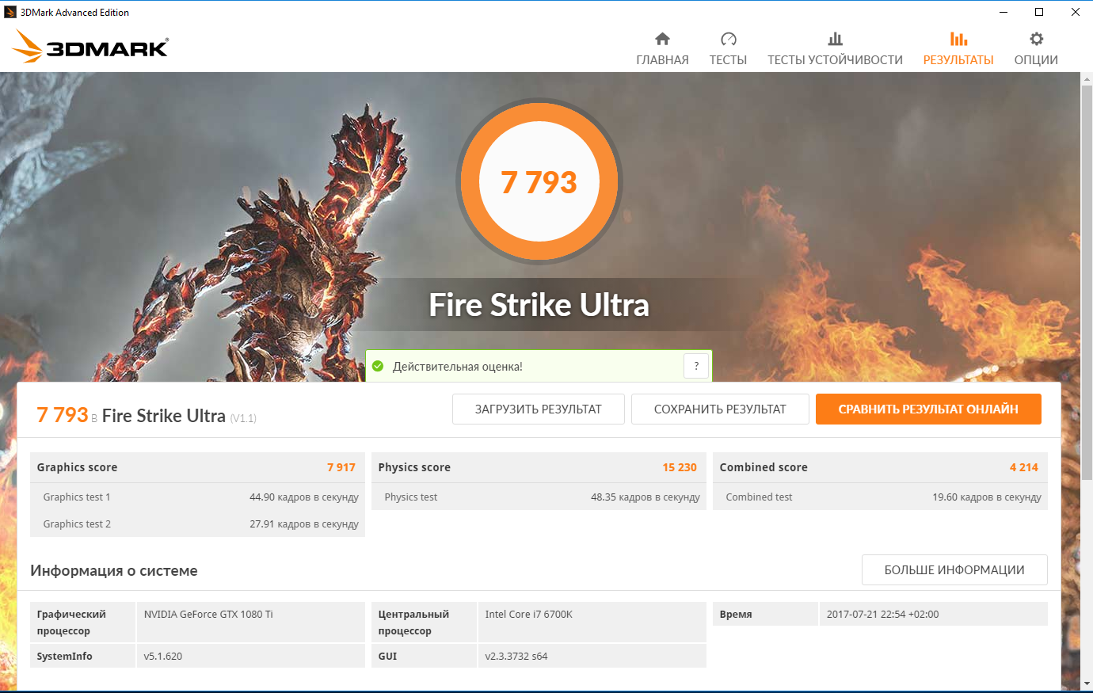1093x693 pixels.
Task: Maximize the 3DMark window
Action: click(x=1039, y=12)
